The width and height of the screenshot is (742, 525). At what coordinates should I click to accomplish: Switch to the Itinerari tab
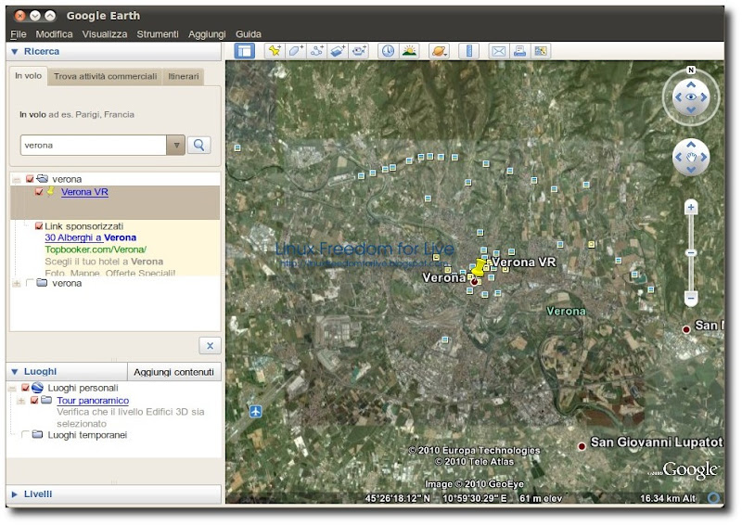[183, 76]
